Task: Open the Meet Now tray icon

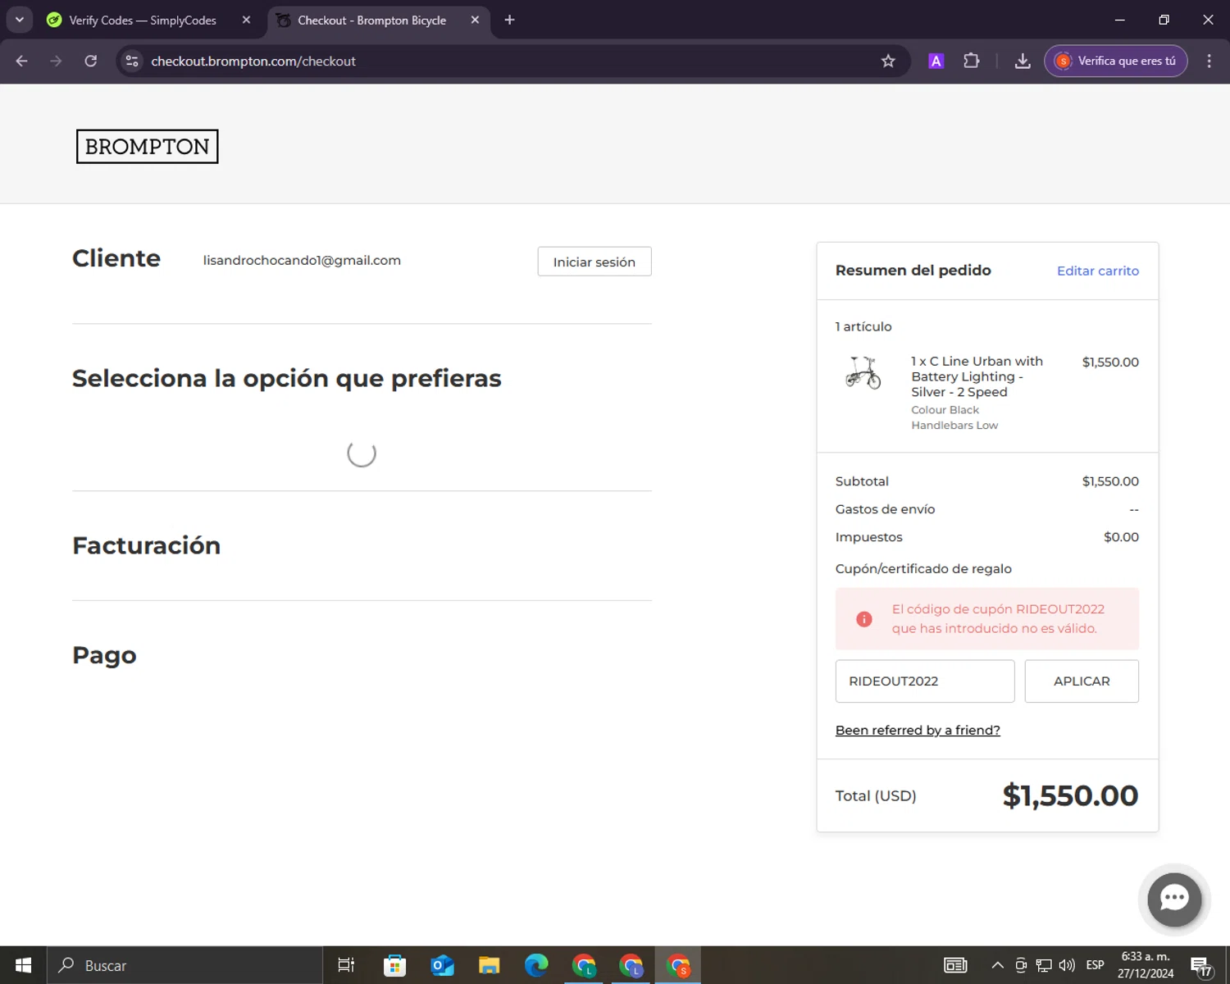Action: click(1021, 965)
